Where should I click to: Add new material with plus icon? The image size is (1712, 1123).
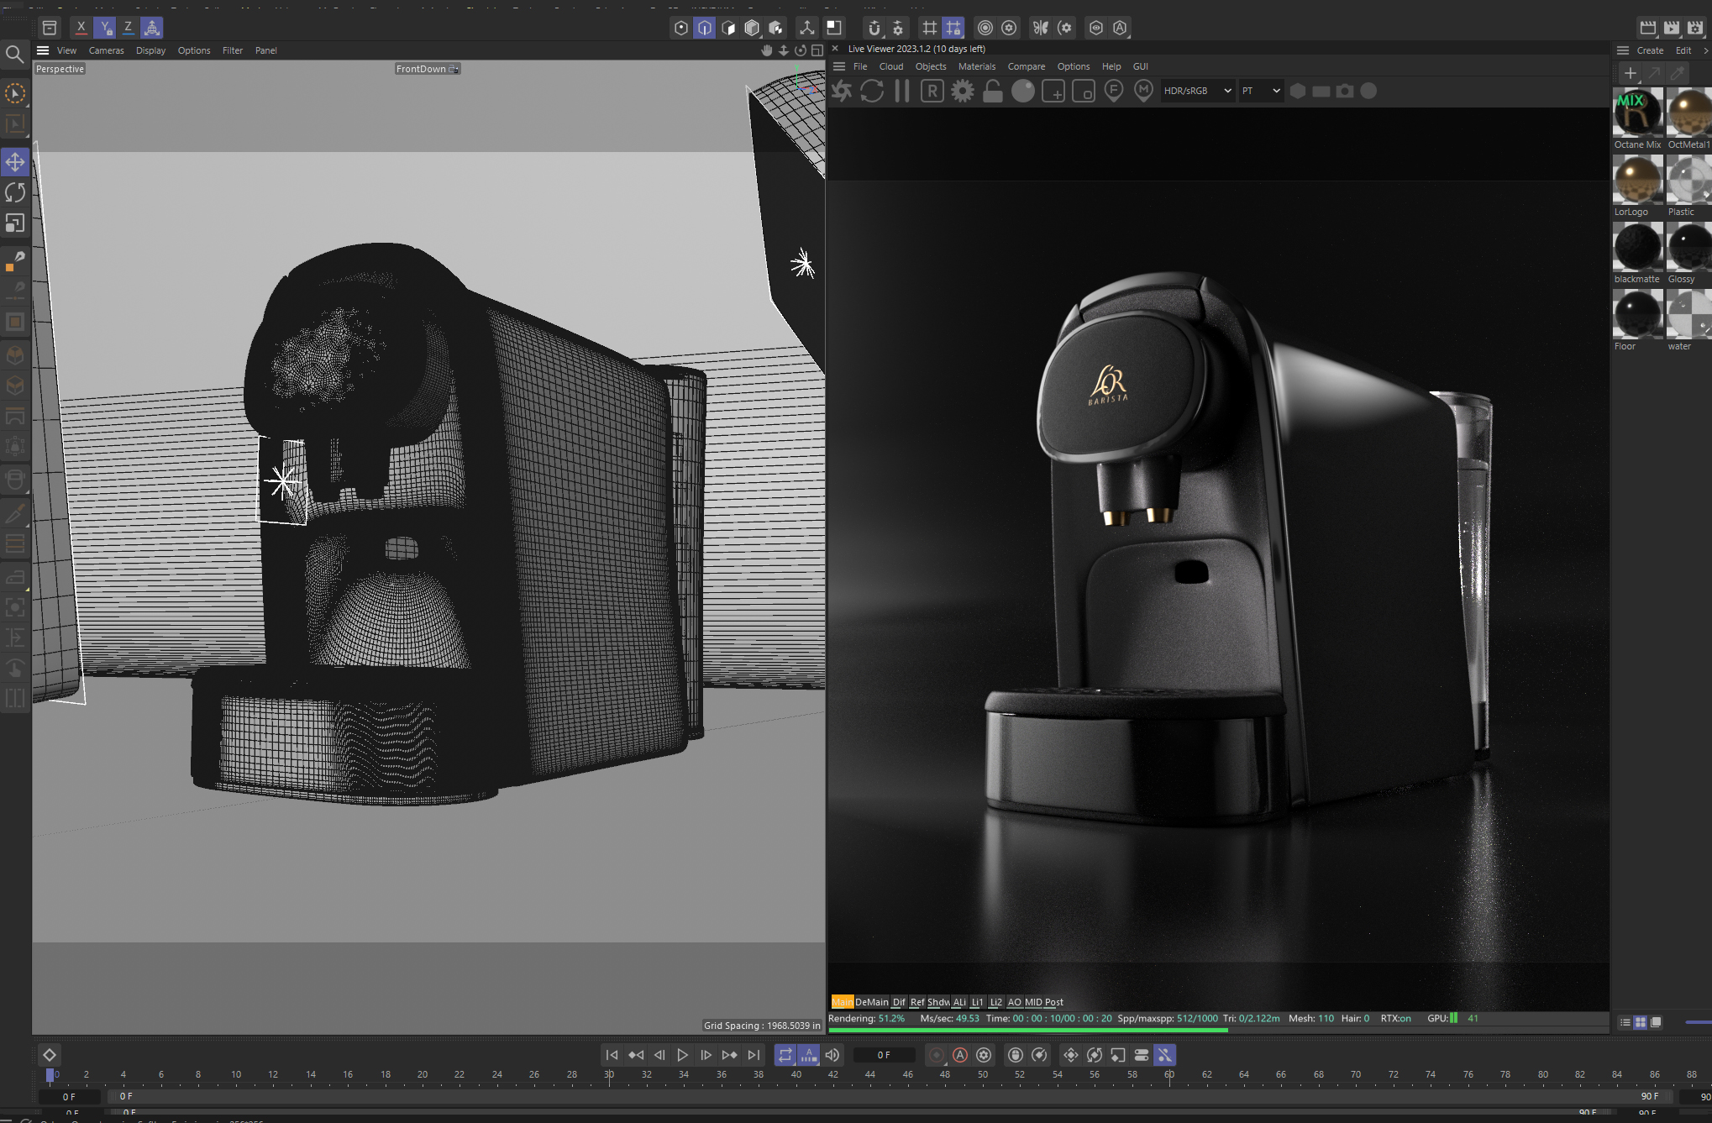pyautogui.click(x=1630, y=73)
